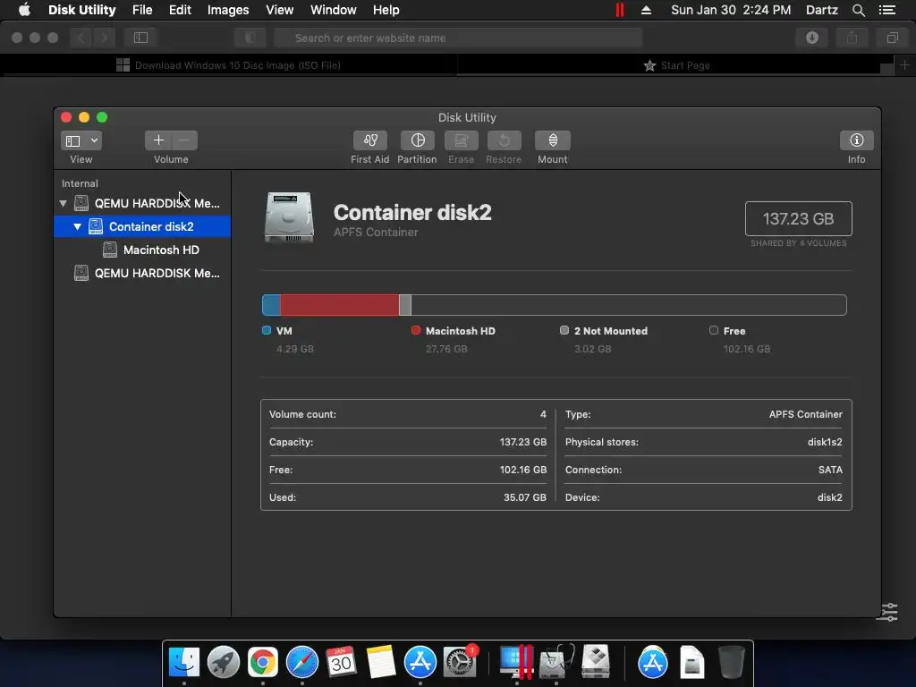Open Parallels Desktop from the dock
916x687 pixels.
tap(516, 663)
